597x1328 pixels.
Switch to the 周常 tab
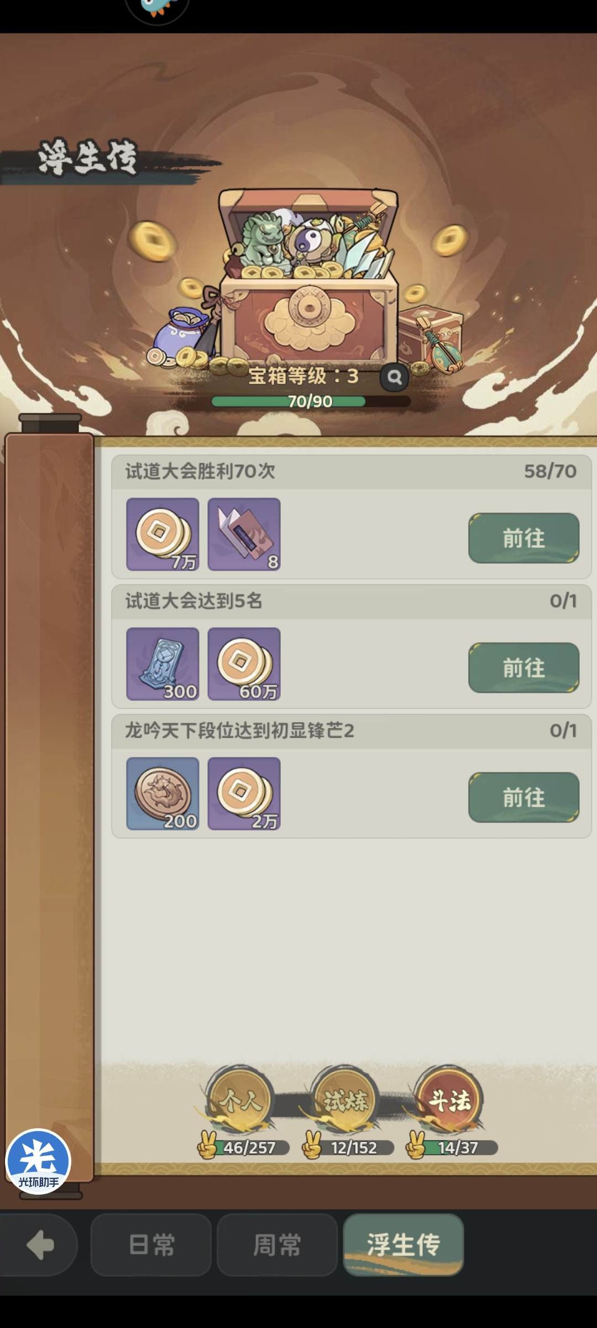pos(277,1245)
